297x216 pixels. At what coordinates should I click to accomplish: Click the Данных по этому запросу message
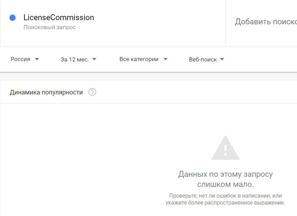tap(225, 174)
